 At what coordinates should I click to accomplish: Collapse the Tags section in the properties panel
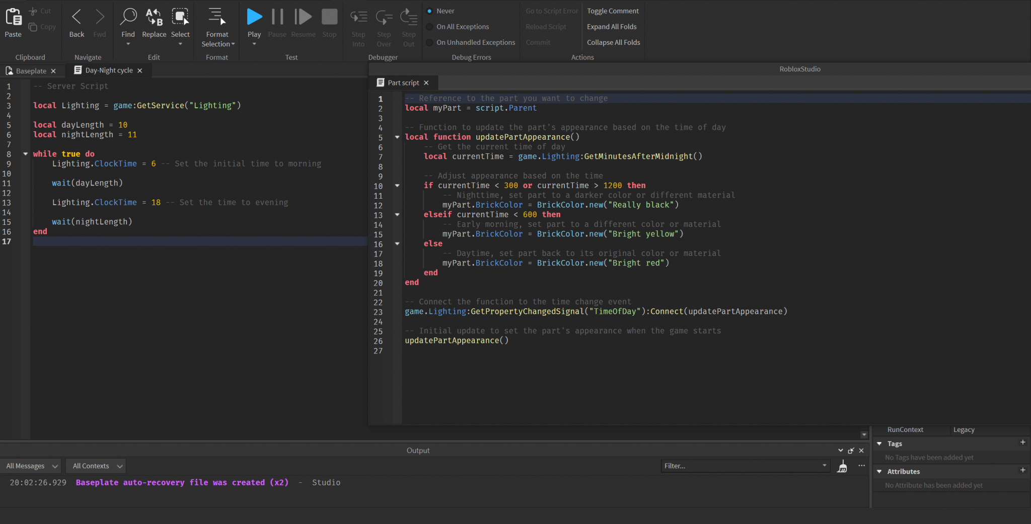[879, 444]
